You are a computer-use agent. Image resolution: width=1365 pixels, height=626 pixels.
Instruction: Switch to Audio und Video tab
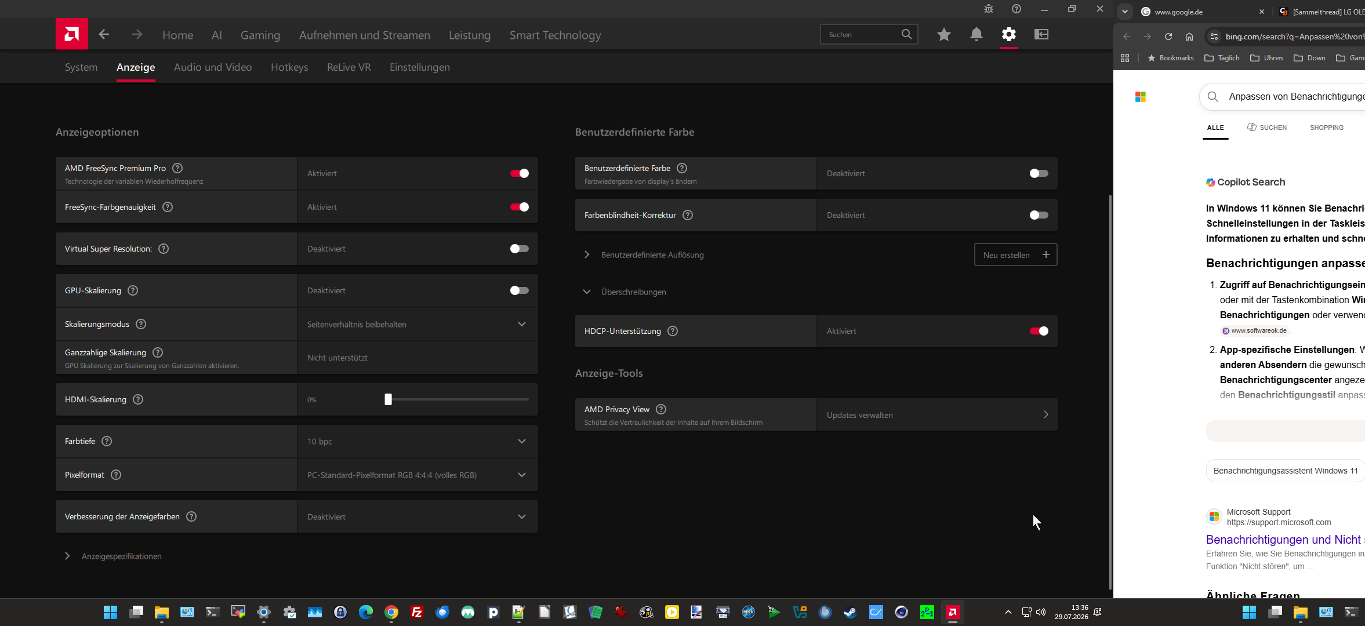(x=213, y=67)
